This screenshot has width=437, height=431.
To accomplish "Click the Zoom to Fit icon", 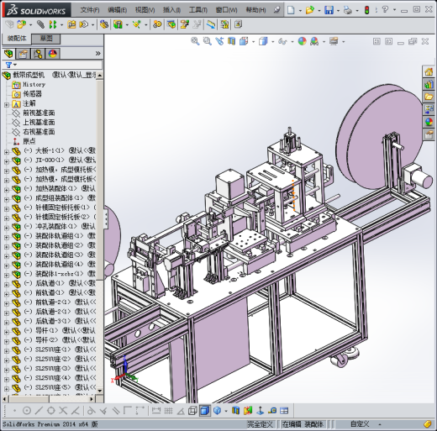I will [195, 41].
